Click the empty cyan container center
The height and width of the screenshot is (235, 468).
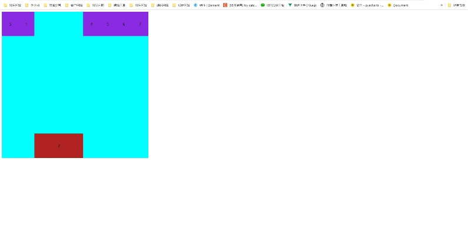(x=75, y=85)
